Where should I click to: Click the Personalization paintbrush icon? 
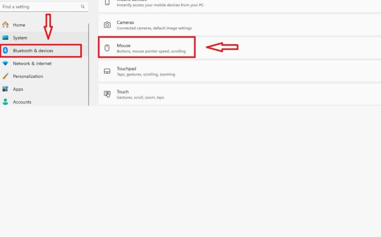tap(5, 76)
